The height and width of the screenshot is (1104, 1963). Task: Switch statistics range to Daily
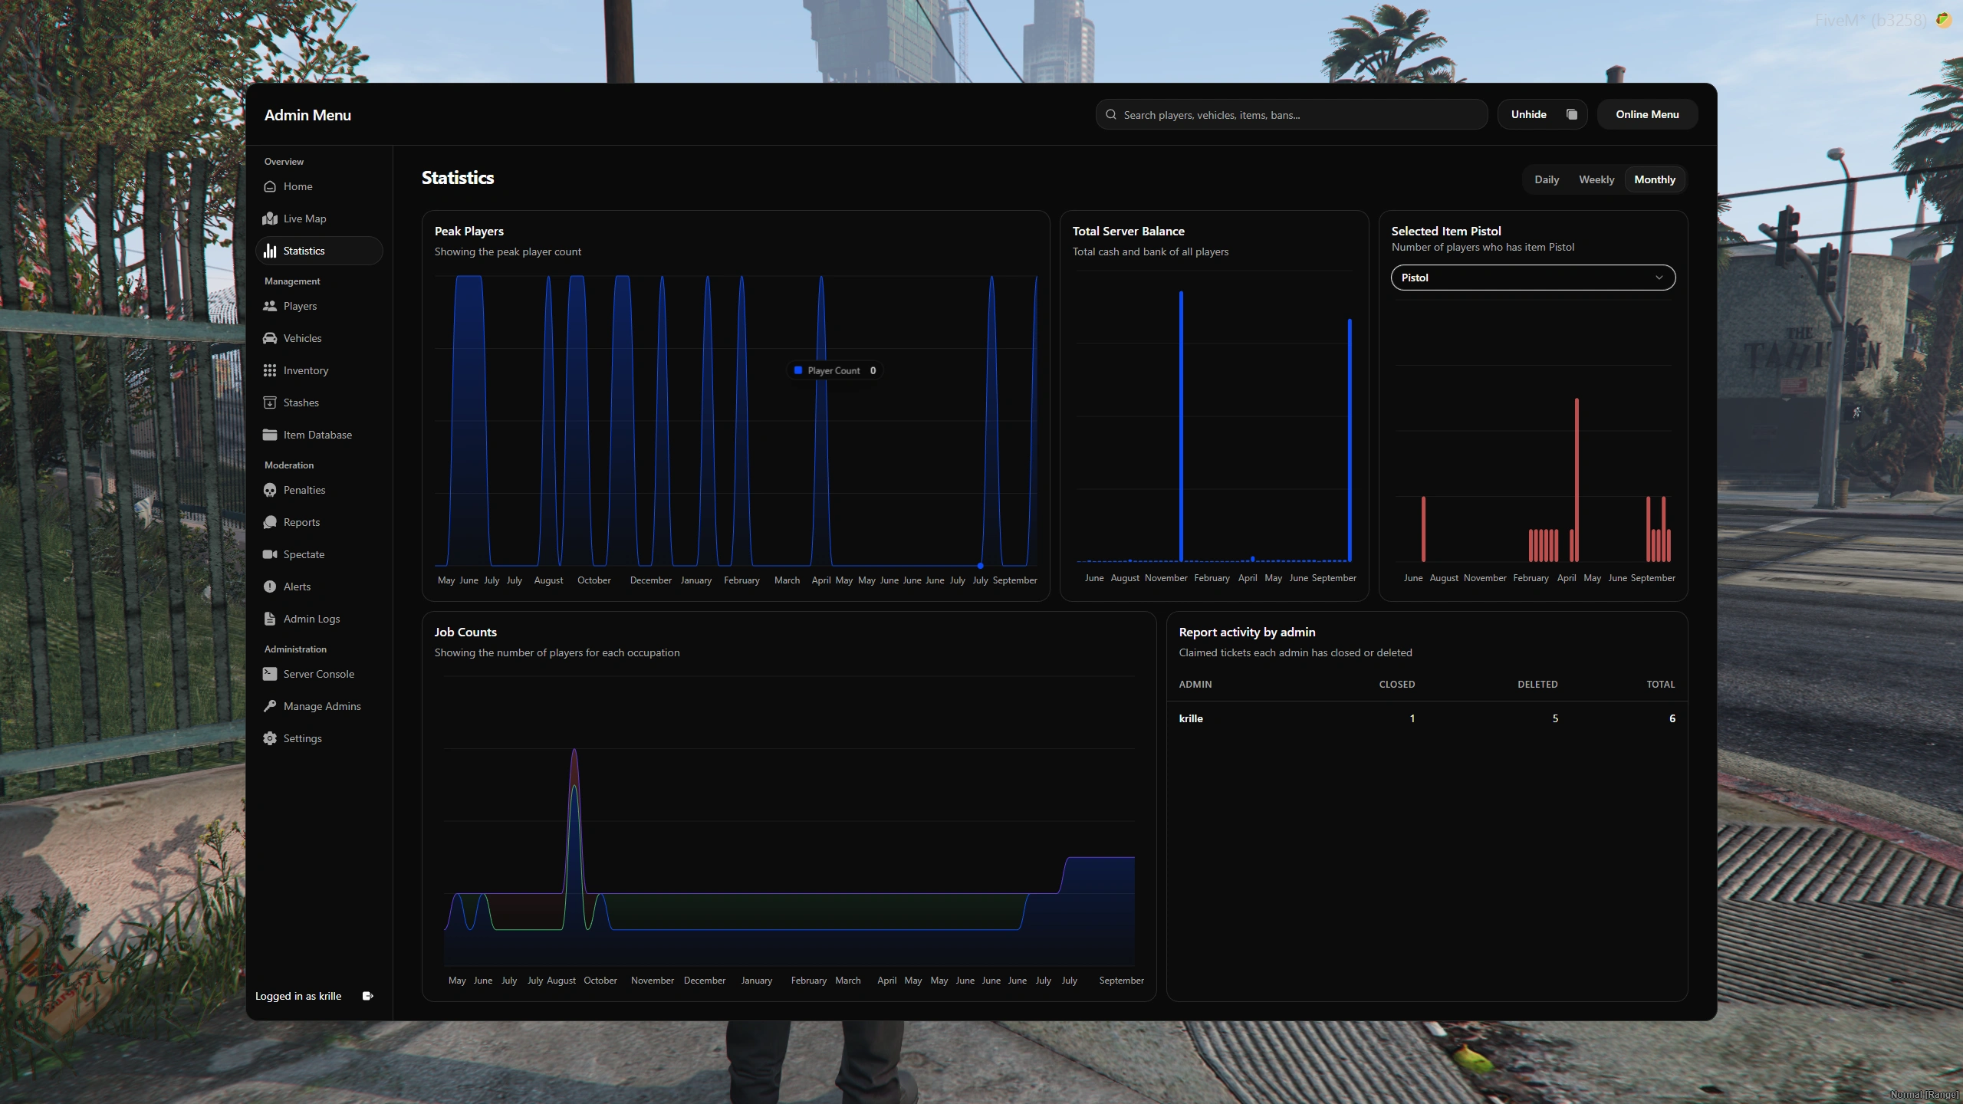pos(1547,179)
